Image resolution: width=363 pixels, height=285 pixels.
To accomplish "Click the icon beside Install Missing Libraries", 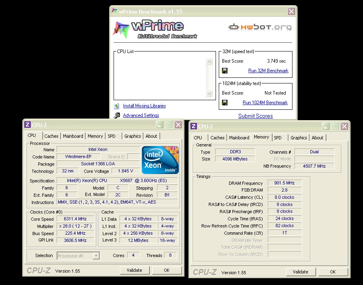I will point(117,106).
